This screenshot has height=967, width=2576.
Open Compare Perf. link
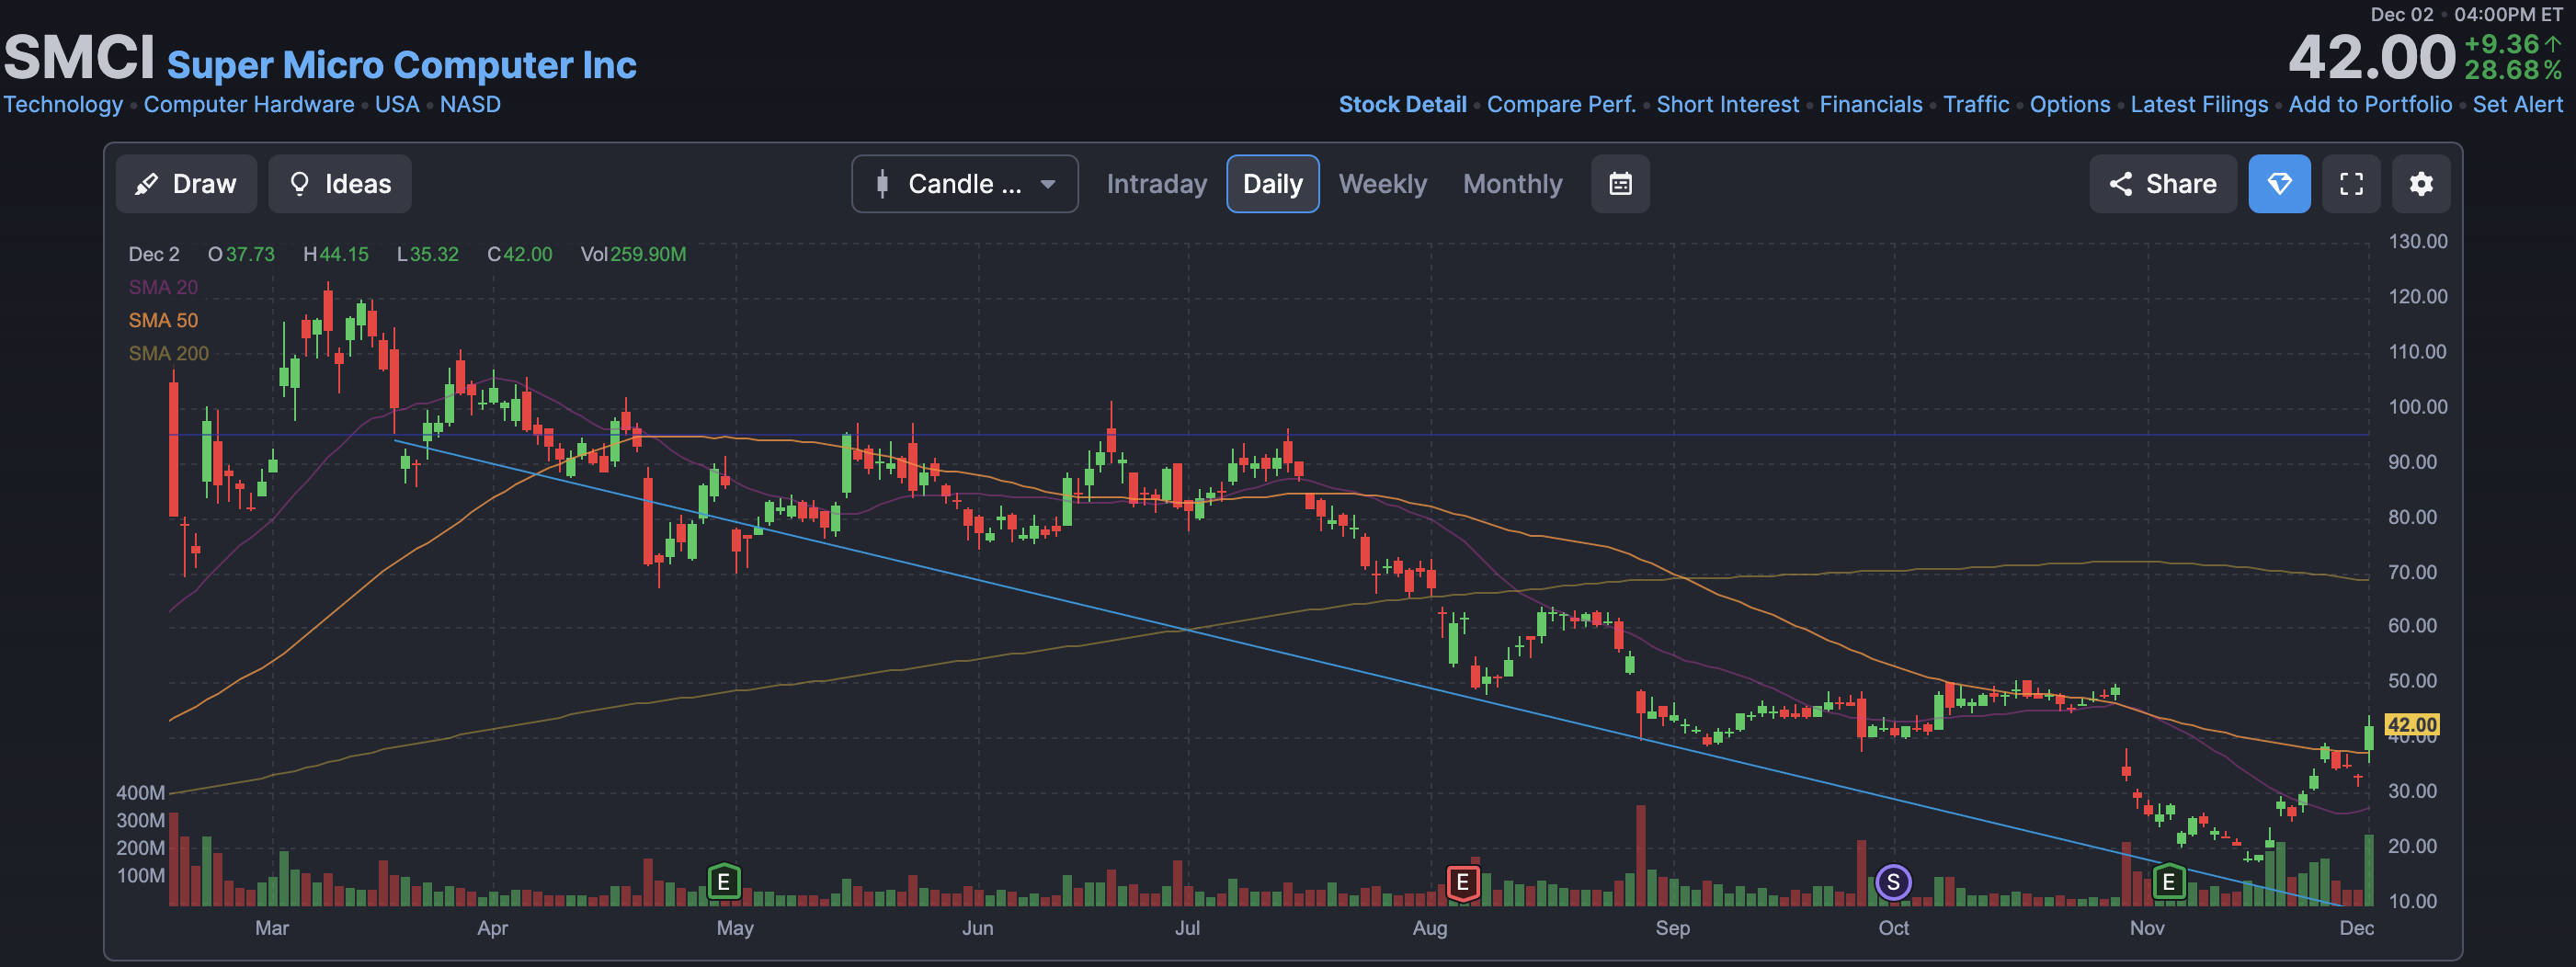click(x=1561, y=104)
